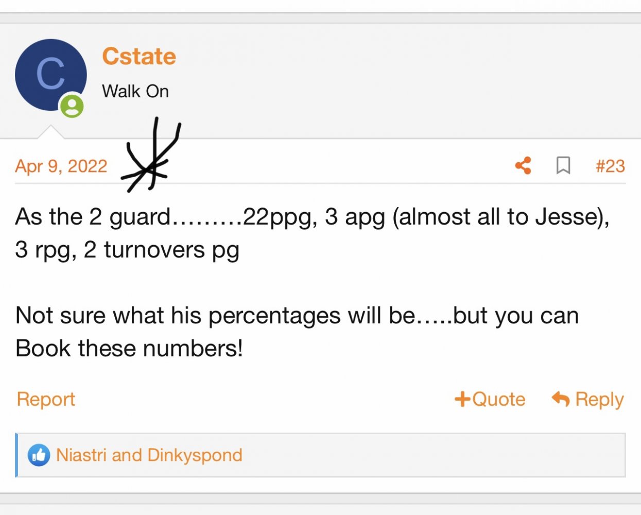Report this post
Viewport: 641px width, 515px height.
pos(46,399)
